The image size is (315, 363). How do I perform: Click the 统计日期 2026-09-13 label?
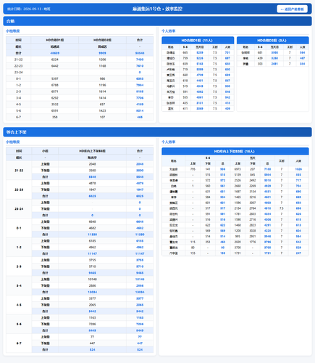point(29,9)
